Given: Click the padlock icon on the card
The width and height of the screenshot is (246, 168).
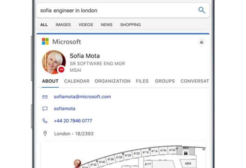Looking at the screenshot, I should coord(201,42).
